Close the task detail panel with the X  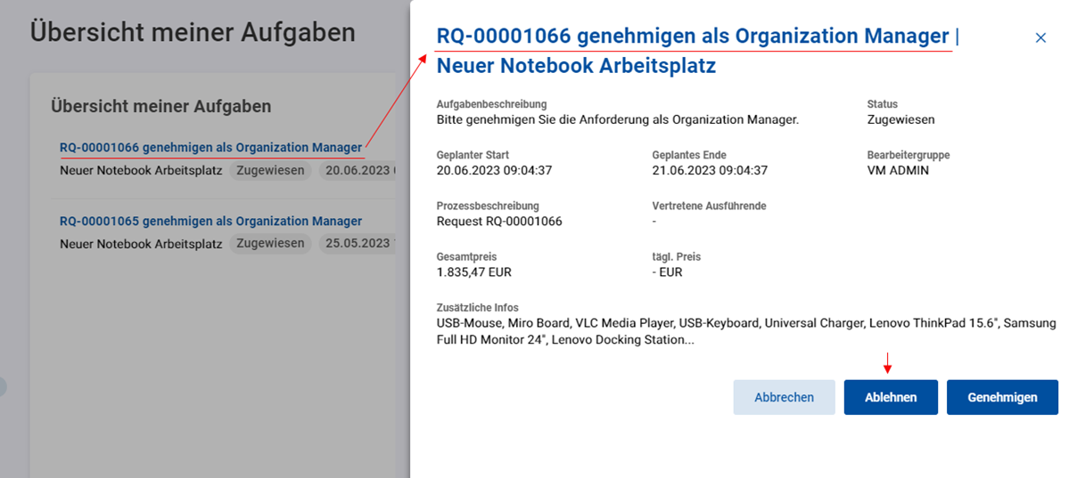(1040, 38)
